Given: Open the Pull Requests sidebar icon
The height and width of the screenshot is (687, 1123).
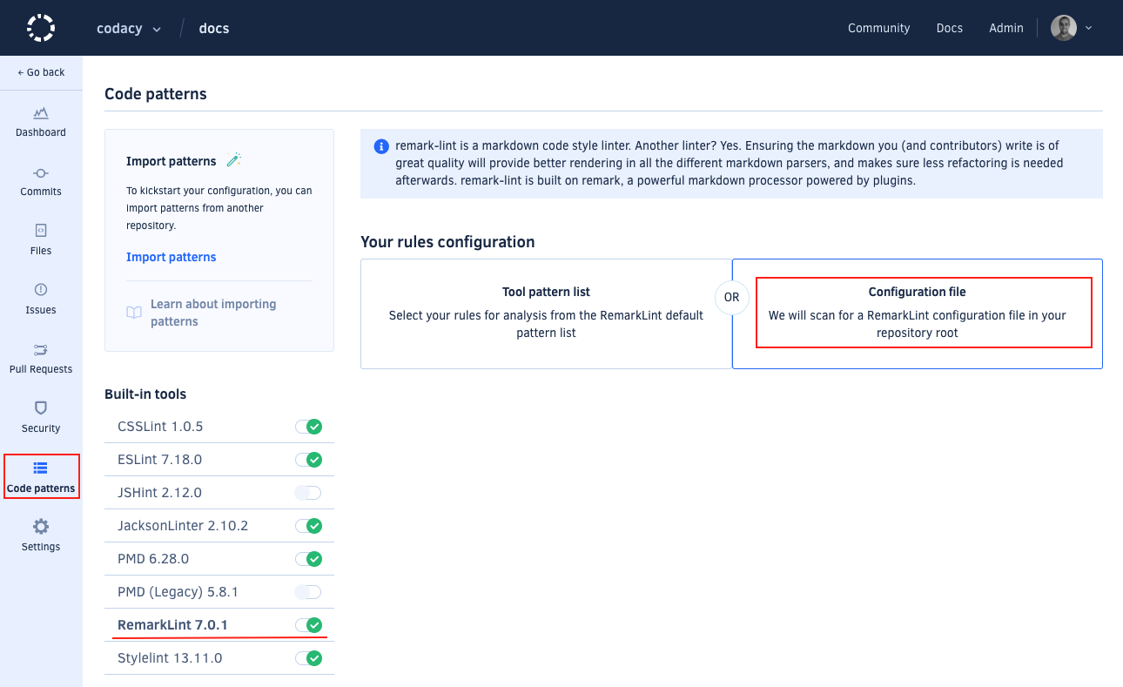Looking at the screenshot, I should [41, 349].
